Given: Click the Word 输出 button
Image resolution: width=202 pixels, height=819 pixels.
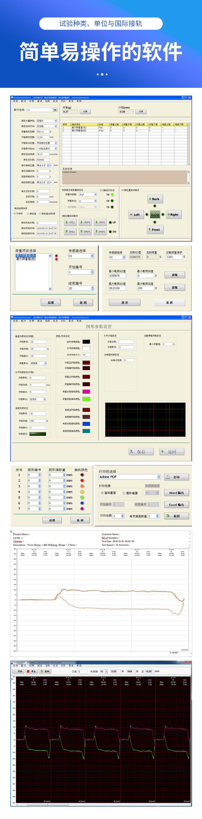Looking at the screenshot, I should coord(176,493).
